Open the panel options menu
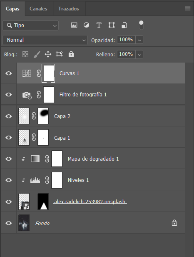This screenshot has width=194, height=257. click(x=188, y=8)
